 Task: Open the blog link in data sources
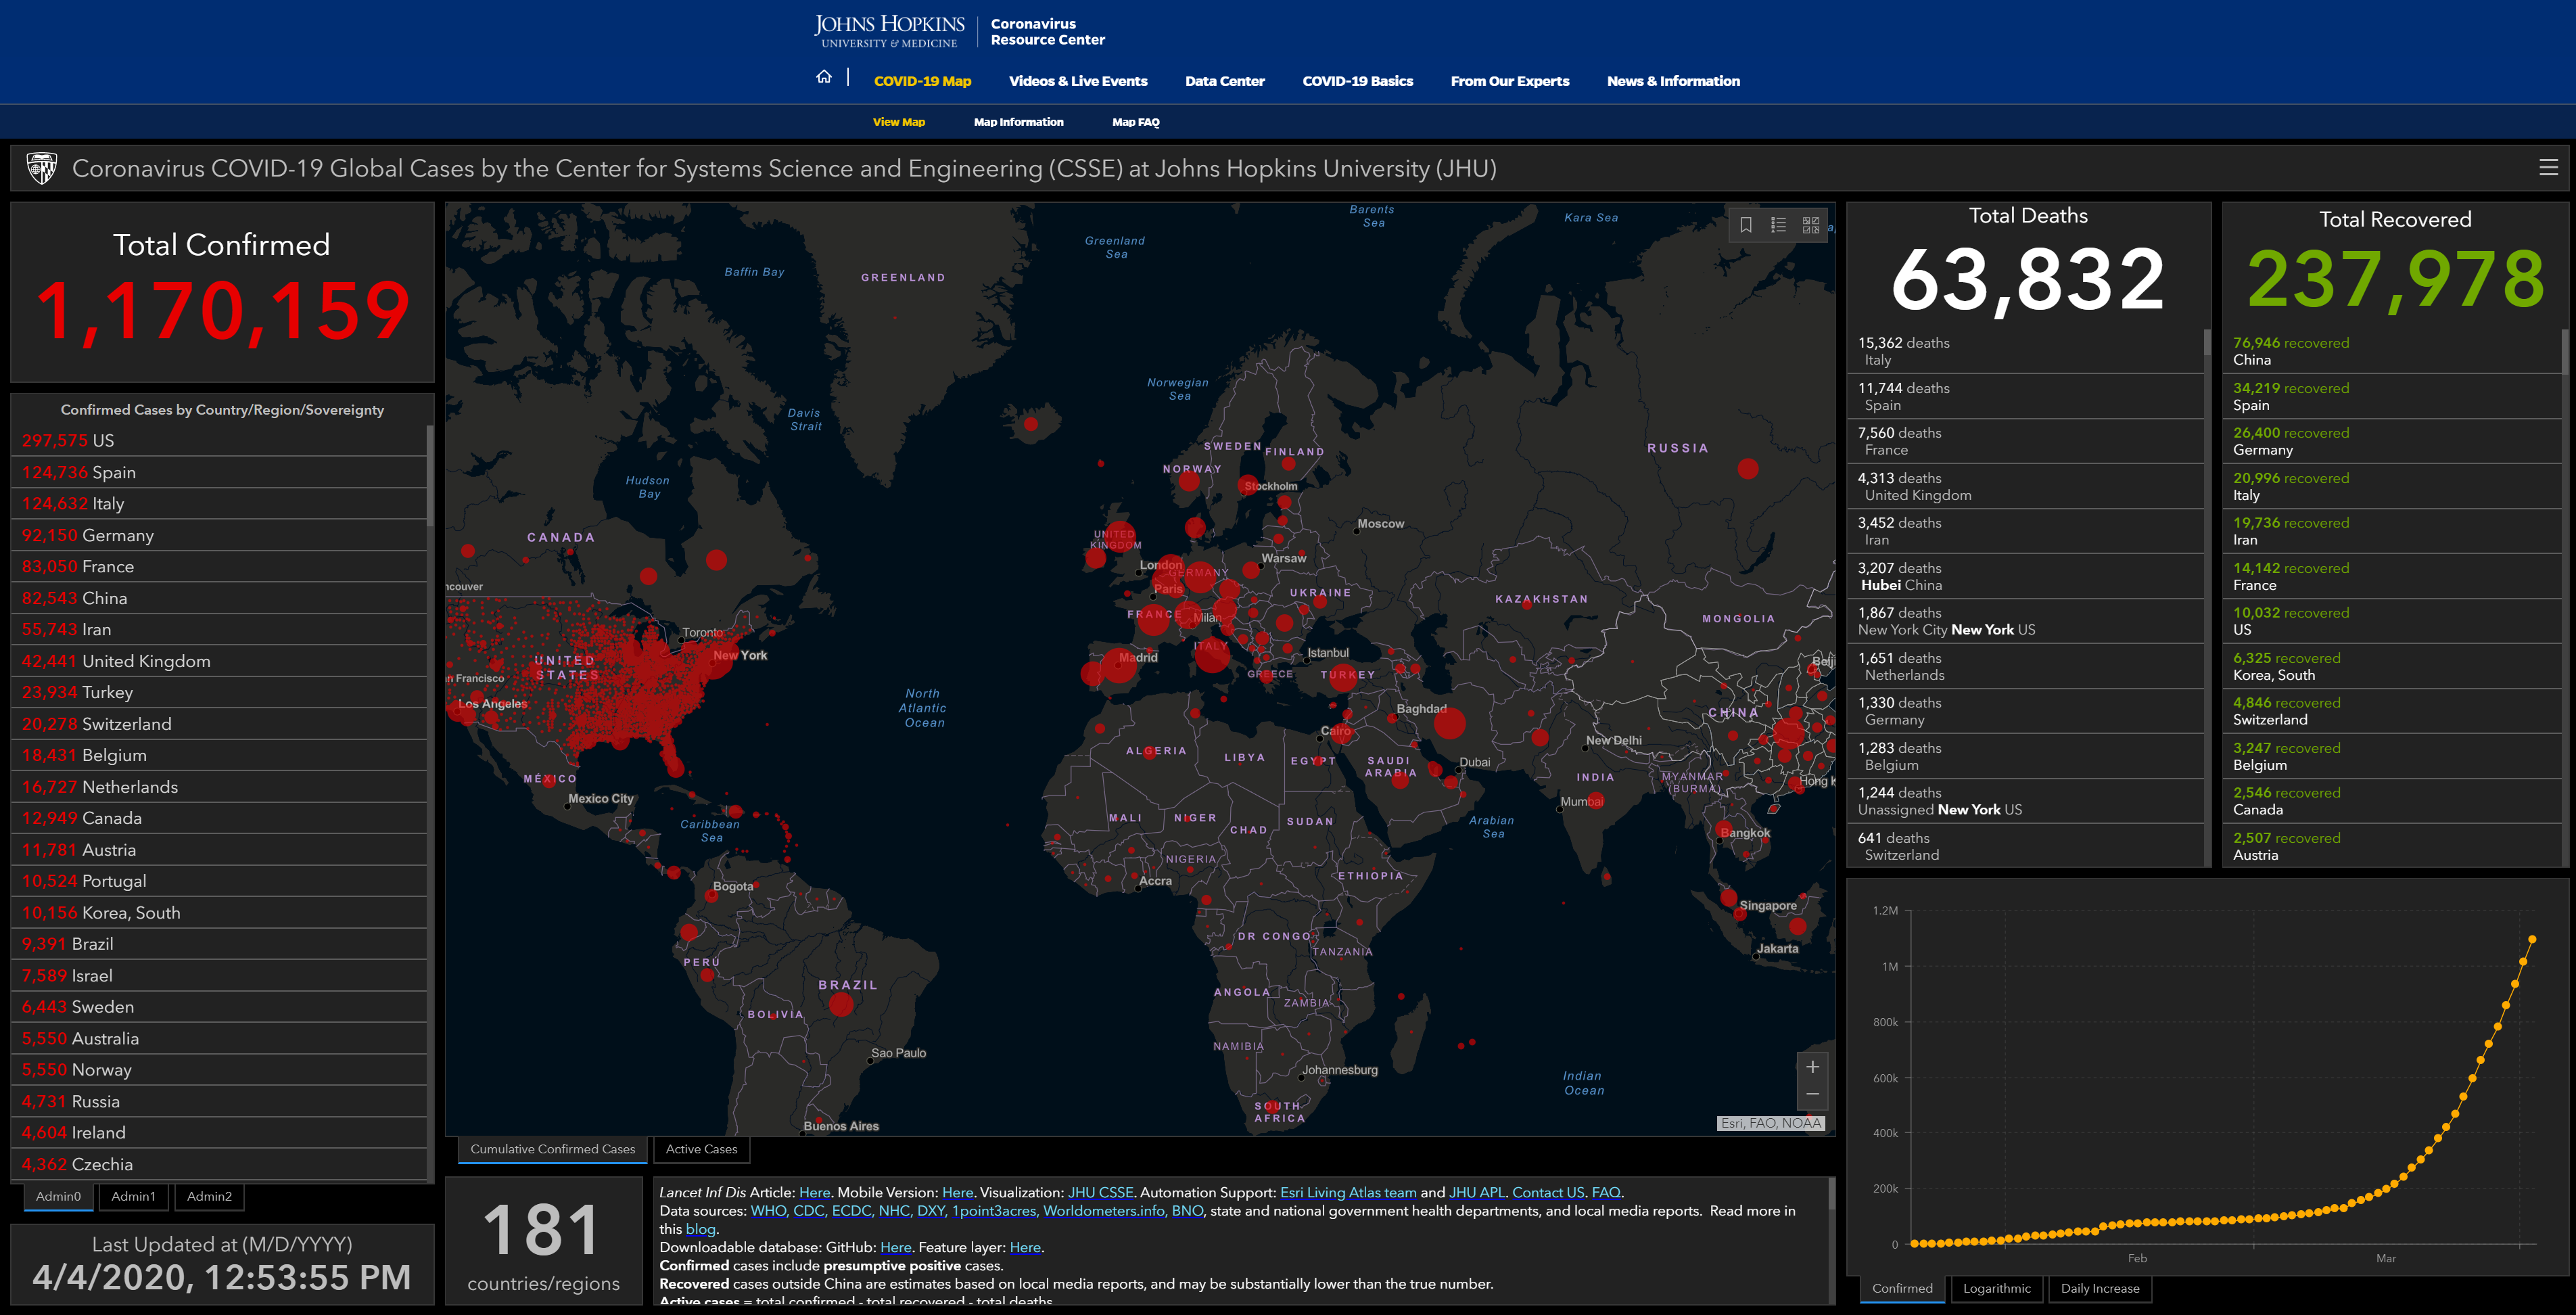[700, 1230]
